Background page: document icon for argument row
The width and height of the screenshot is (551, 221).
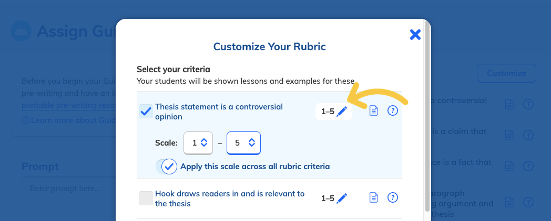pyautogui.click(x=509, y=202)
